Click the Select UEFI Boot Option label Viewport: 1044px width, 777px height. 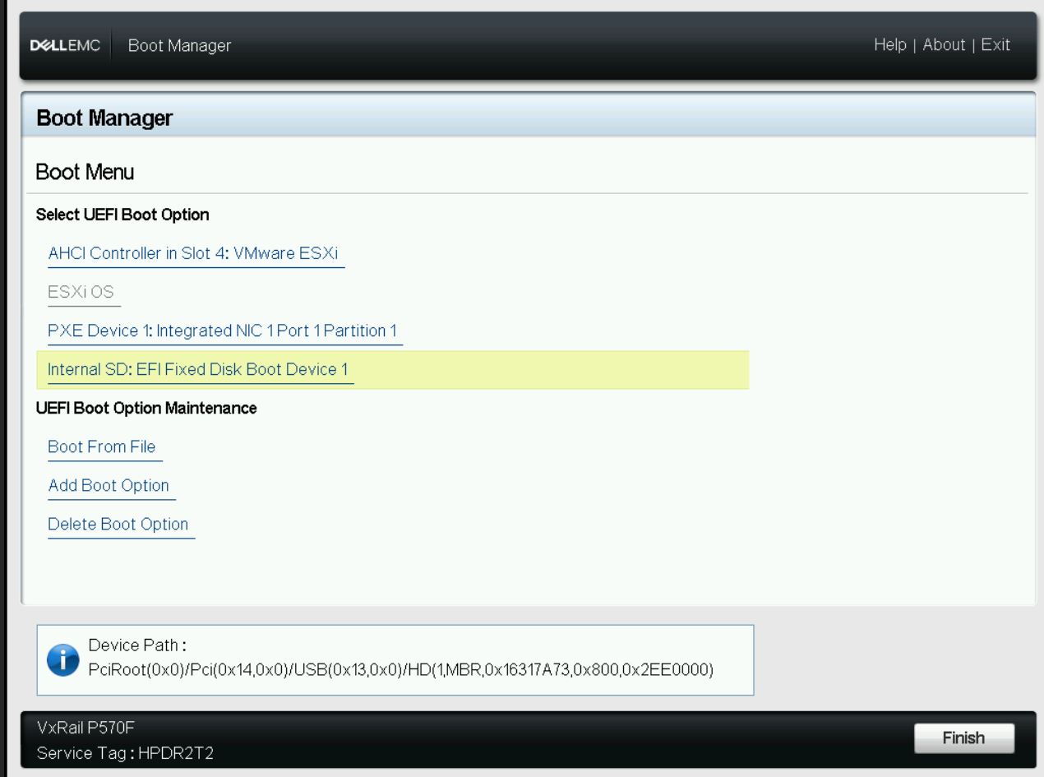coord(122,215)
